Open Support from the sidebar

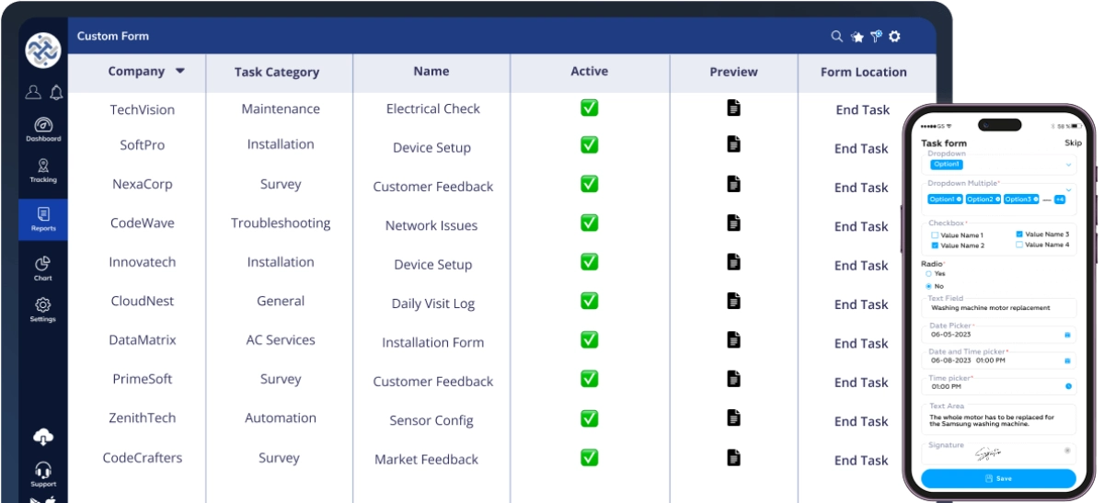pyautogui.click(x=43, y=474)
